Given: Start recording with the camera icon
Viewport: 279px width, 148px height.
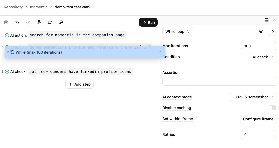Looking at the screenshot, I should [50, 22].
